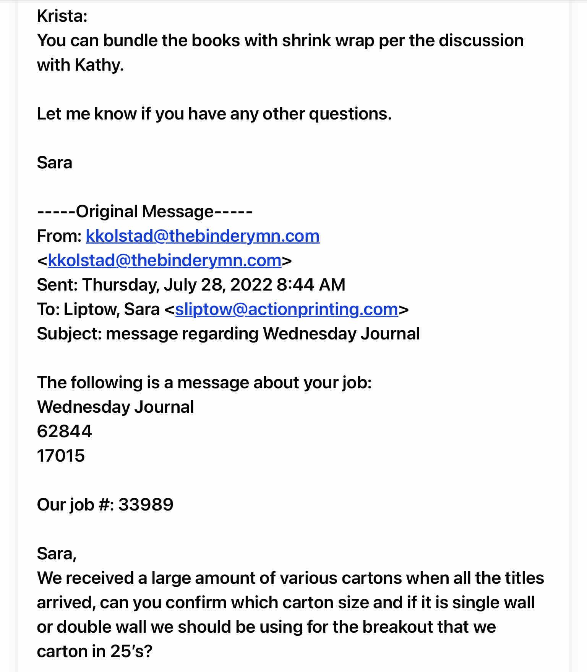Click 'The following is a message about your job:'
The width and height of the screenshot is (587, 672).
tap(204, 383)
